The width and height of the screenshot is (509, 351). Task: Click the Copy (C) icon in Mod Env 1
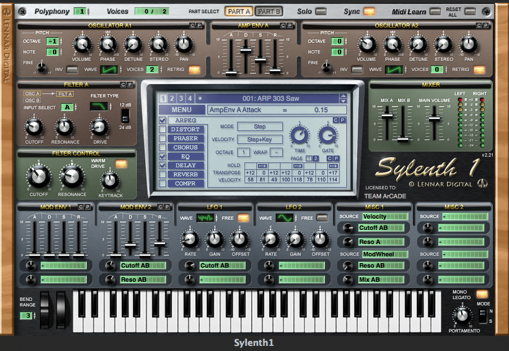(81, 207)
